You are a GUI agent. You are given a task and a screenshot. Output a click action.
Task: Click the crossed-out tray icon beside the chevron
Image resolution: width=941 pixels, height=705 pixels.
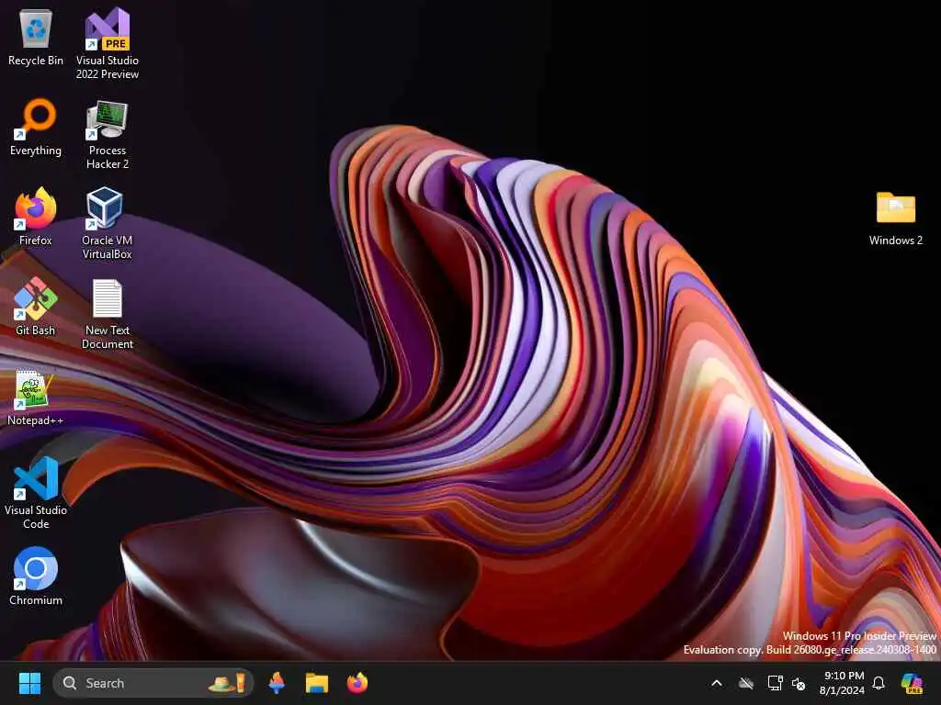coord(746,683)
